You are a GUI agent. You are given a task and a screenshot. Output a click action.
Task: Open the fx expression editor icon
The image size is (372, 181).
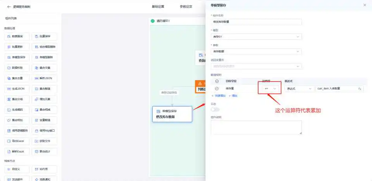(360, 89)
